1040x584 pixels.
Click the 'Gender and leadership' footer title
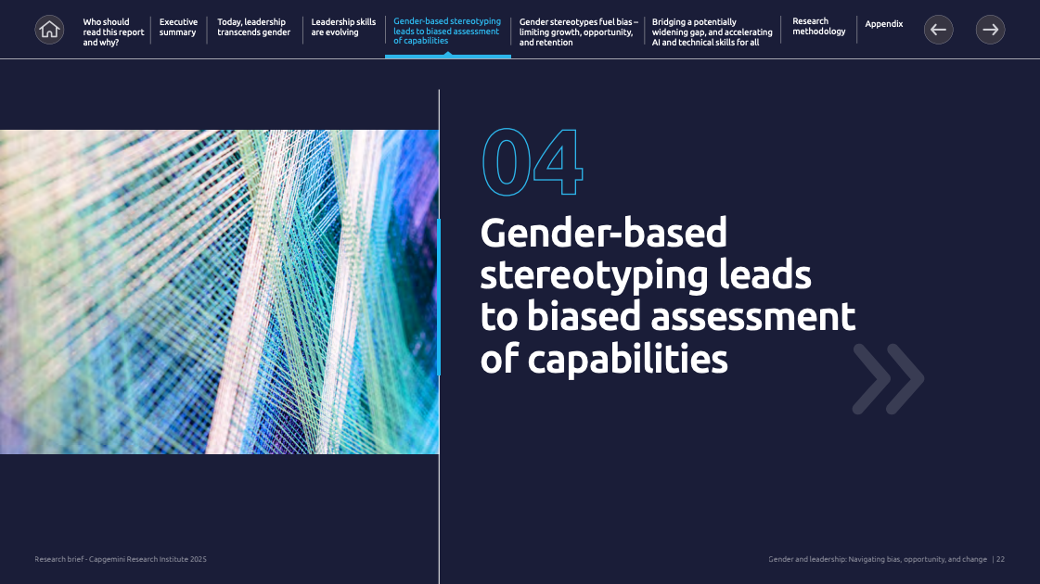pyautogui.click(x=877, y=559)
